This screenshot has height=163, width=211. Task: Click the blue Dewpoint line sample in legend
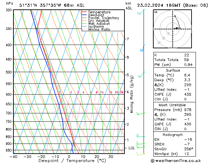click(x=84, y=15)
